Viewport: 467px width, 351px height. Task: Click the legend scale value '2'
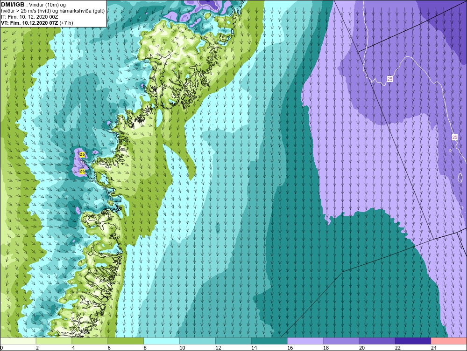point(37,348)
